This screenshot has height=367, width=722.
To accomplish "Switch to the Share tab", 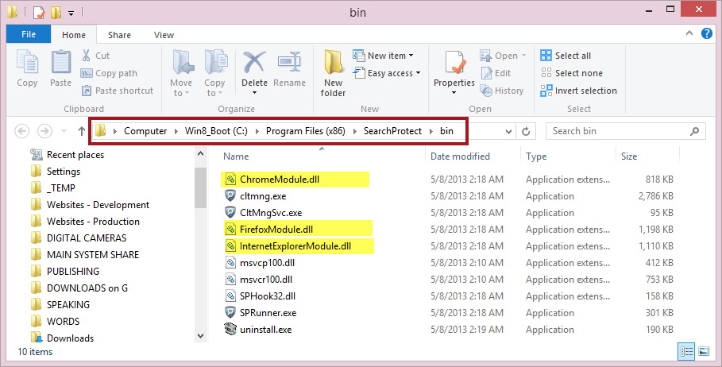I will [119, 35].
